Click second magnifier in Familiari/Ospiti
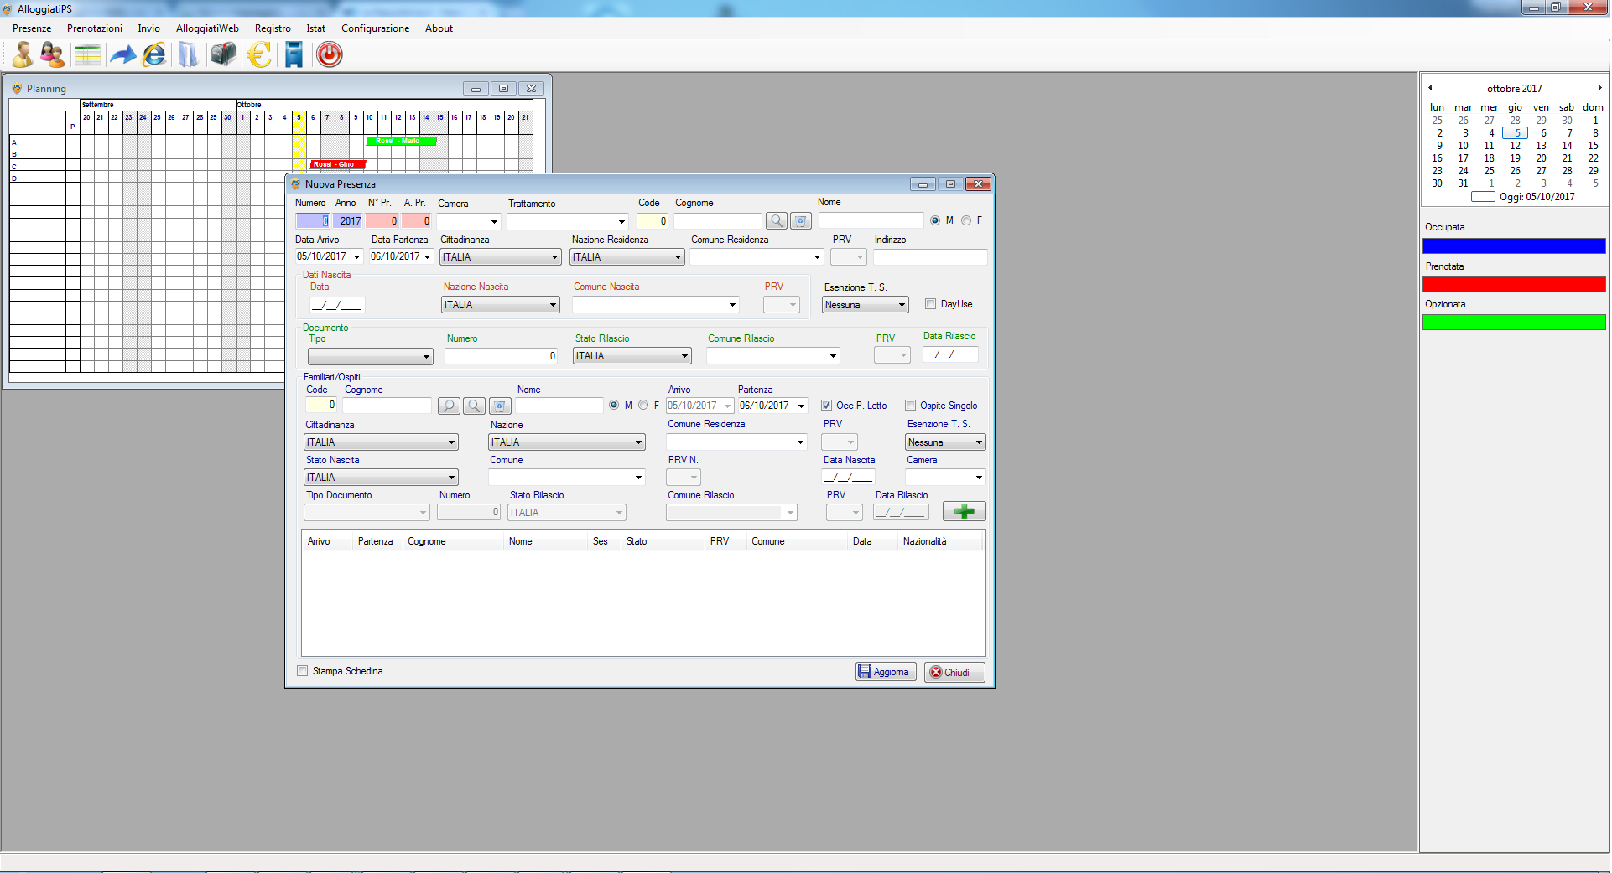Screen dimensions: 1612x873 (x=474, y=406)
